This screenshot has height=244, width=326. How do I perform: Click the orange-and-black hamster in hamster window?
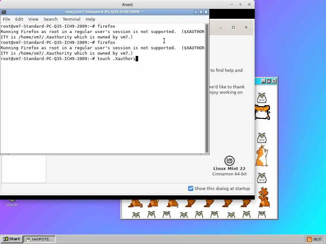(x=262, y=112)
